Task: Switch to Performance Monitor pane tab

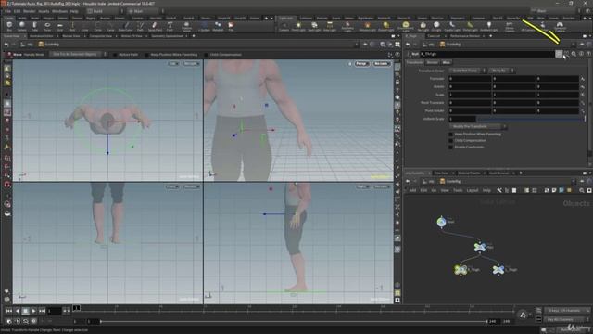Action: click(464, 36)
